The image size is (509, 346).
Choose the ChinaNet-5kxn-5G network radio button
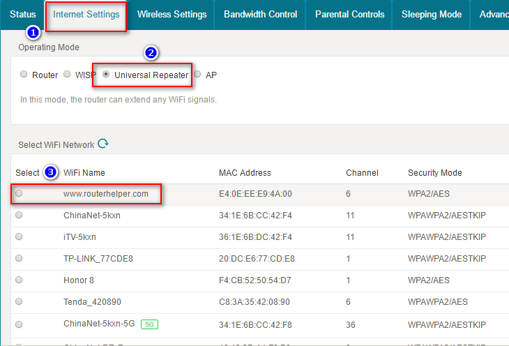[19, 324]
